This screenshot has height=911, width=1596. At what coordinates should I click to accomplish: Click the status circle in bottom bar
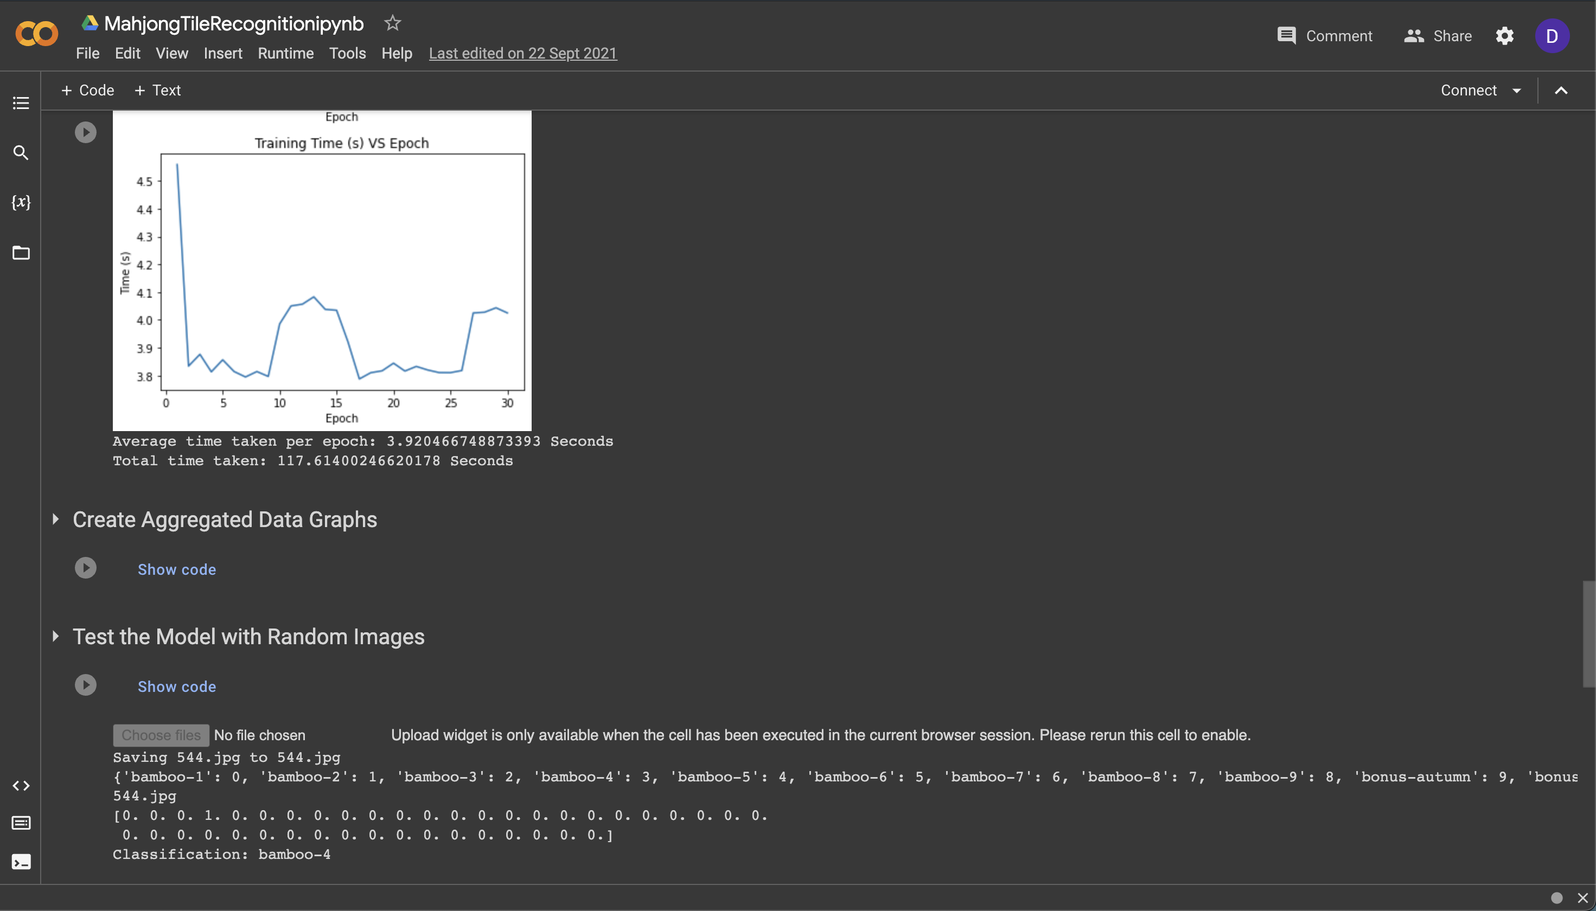(x=1556, y=898)
